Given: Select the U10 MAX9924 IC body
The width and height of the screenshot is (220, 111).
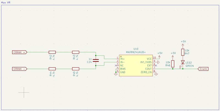Looking at the screenshot, I should click(136, 65).
